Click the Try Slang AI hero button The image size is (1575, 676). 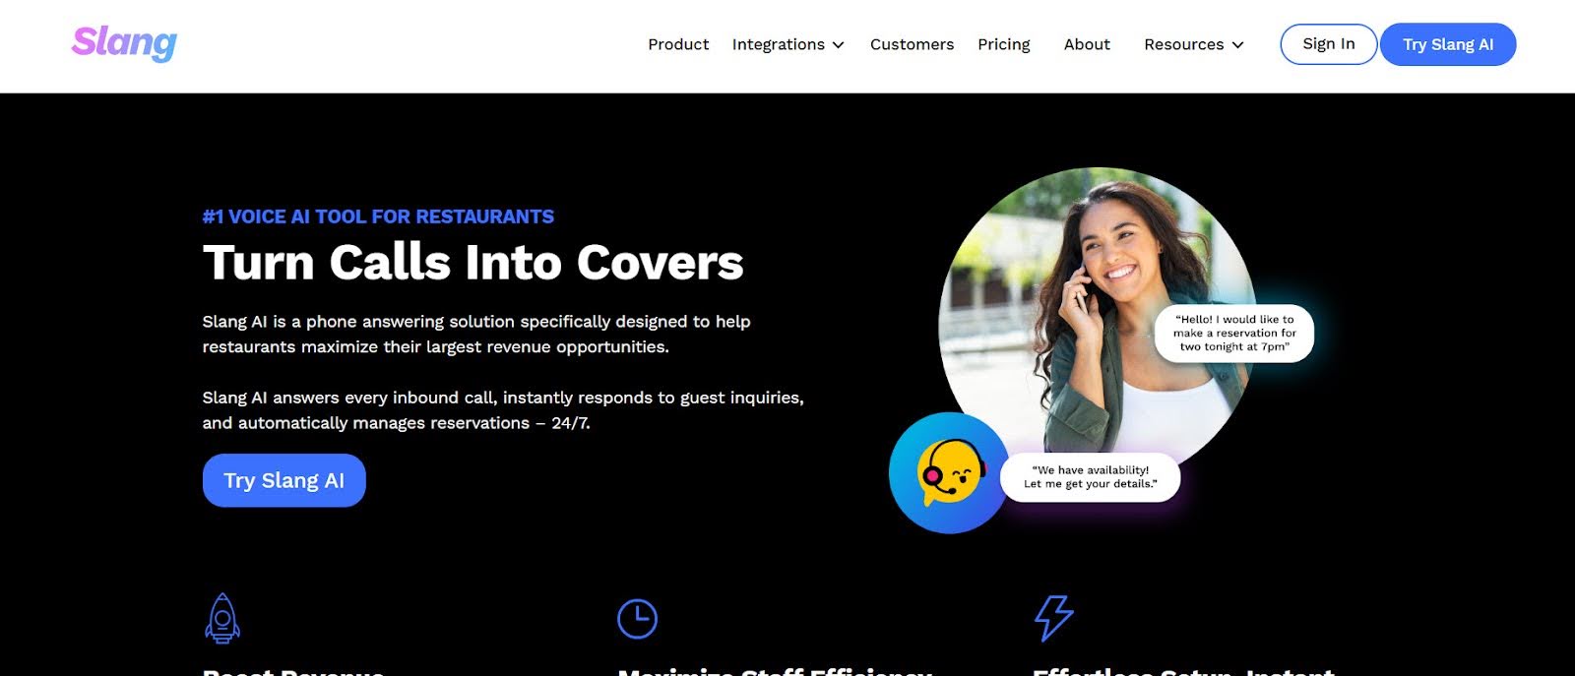pyautogui.click(x=283, y=480)
